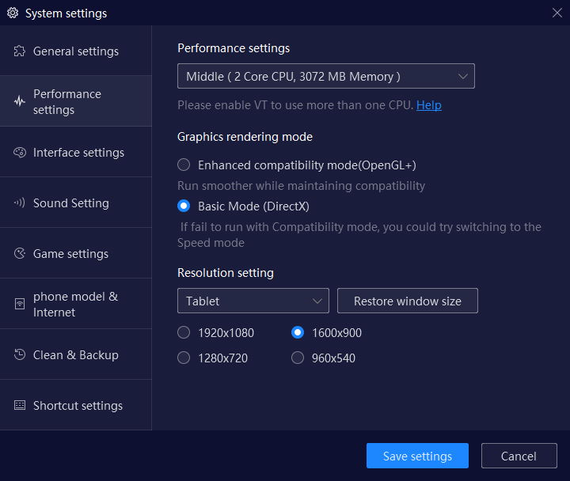Viewport: 570px width, 481px height.
Task: Click the Shortcut settings keyboard icon
Action: point(20,405)
